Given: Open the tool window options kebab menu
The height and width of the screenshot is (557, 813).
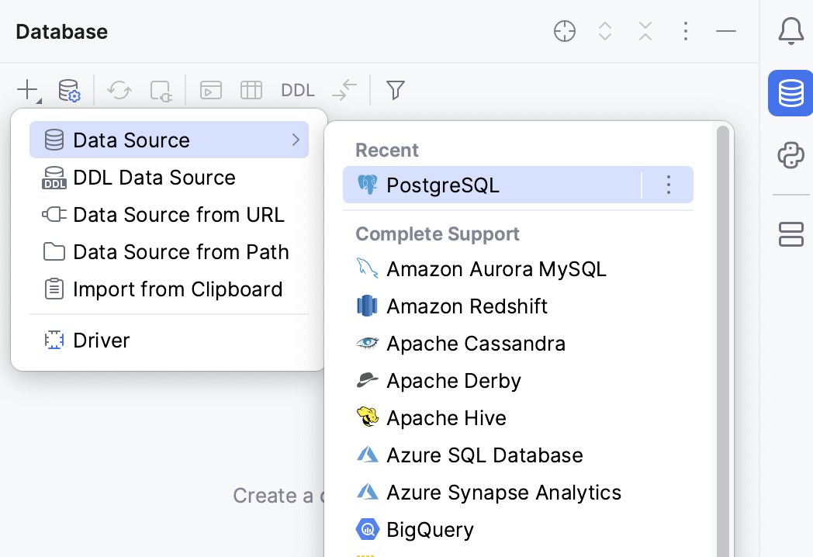Looking at the screenshot, I should click(x=686, y=31).
